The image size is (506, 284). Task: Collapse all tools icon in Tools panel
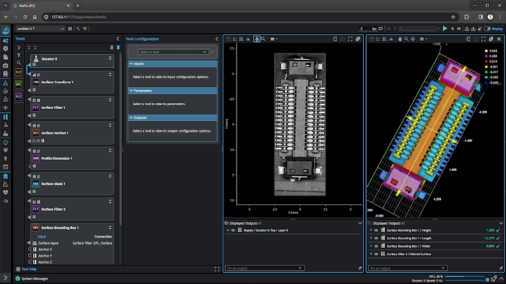(x=35, y=48)
